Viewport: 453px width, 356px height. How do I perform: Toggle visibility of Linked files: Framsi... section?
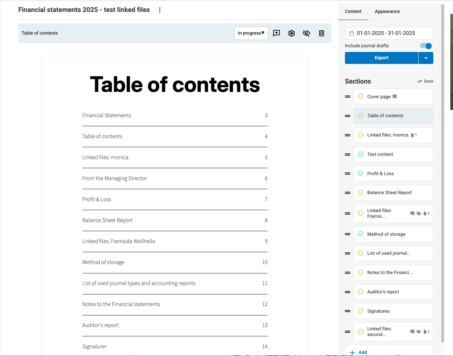(x=419, y=213)
